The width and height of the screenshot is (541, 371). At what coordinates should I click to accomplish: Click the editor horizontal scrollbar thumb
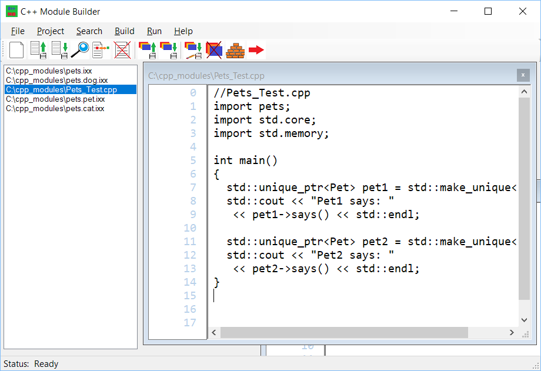[x=345, y=332]
